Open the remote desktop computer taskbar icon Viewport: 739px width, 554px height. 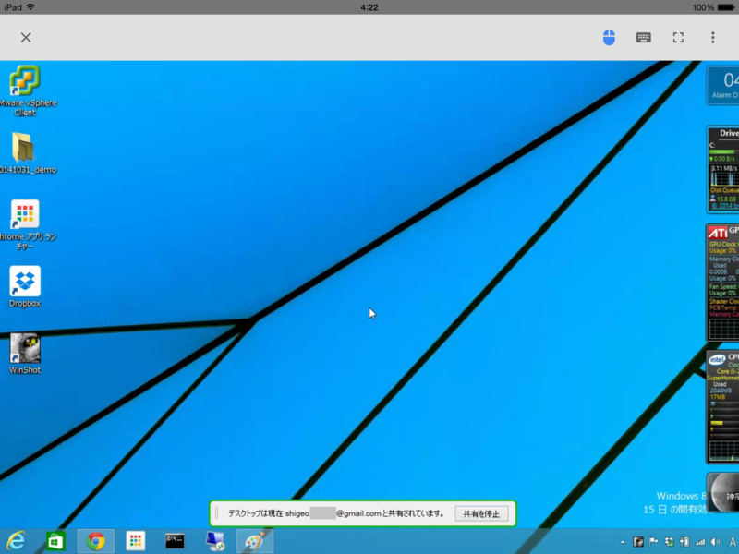click(x=215, y=541)
